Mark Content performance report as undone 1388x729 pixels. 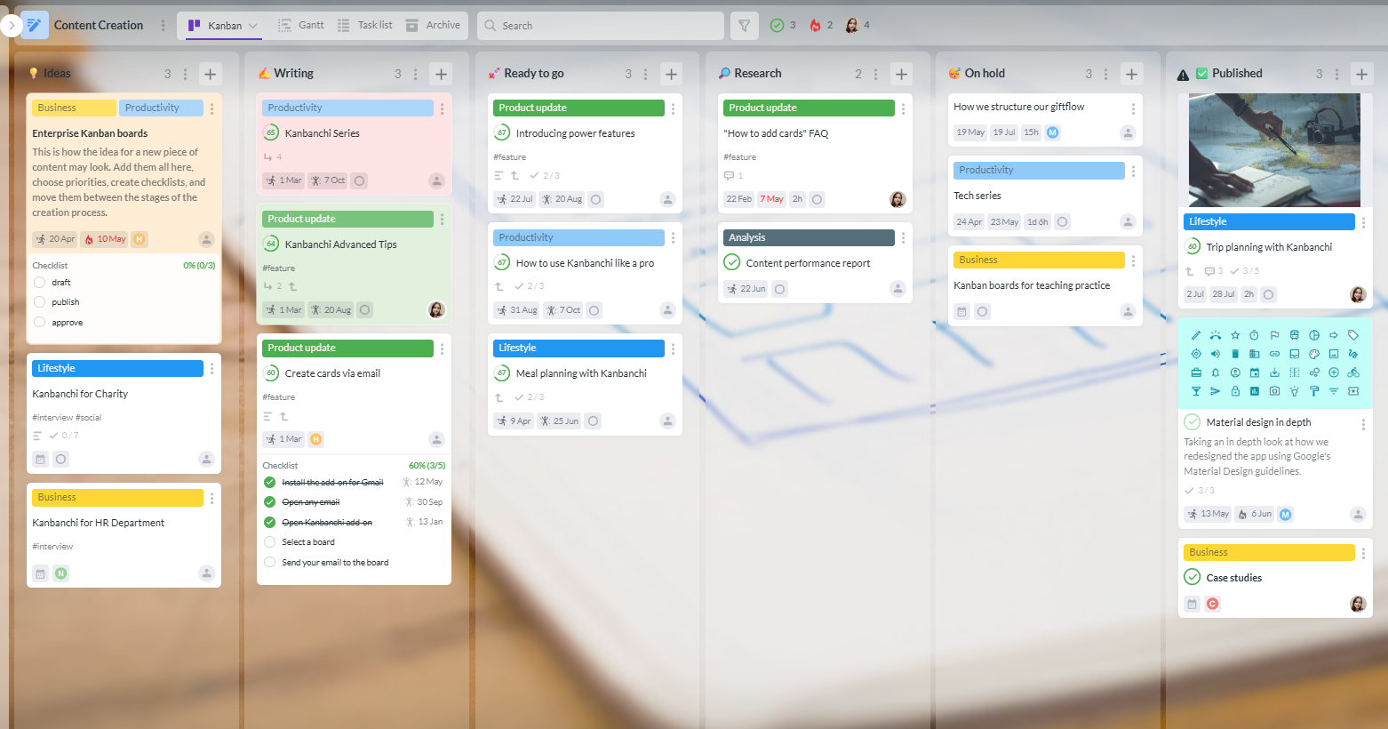coord(732,262)
